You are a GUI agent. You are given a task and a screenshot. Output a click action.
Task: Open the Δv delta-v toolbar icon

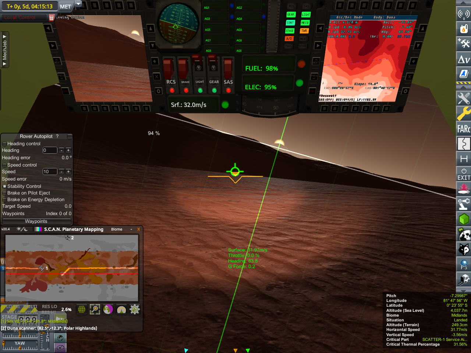[463, 59]
